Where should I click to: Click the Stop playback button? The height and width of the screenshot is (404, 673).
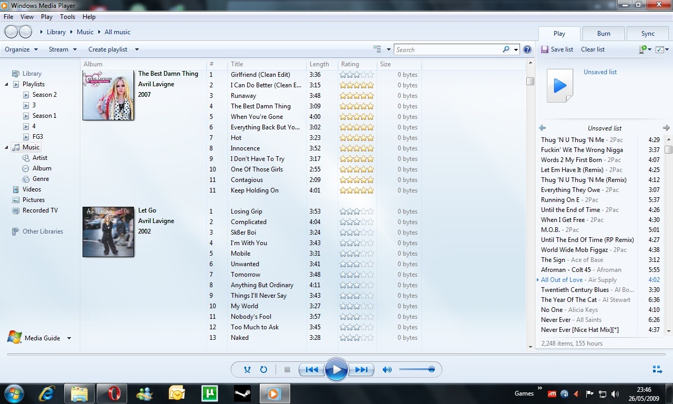tap(287, 370)
